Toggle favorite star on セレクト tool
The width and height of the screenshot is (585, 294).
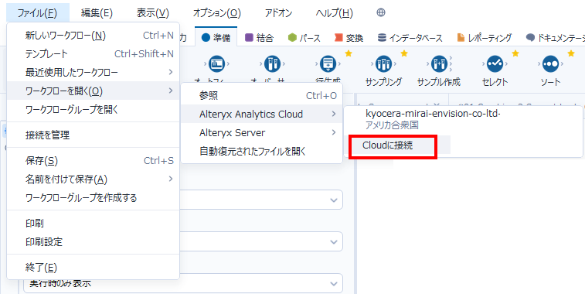[x=515, y=54]
